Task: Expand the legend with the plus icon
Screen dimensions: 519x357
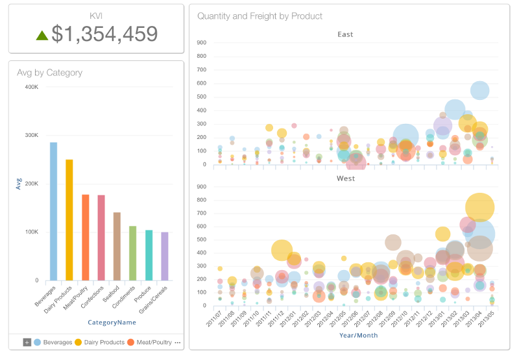Action: click(x=27, y=342)
